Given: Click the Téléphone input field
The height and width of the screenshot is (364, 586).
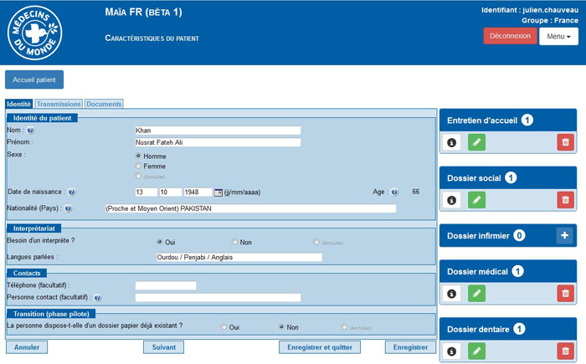Looking at the screenshot, I should tap(165, 285).
